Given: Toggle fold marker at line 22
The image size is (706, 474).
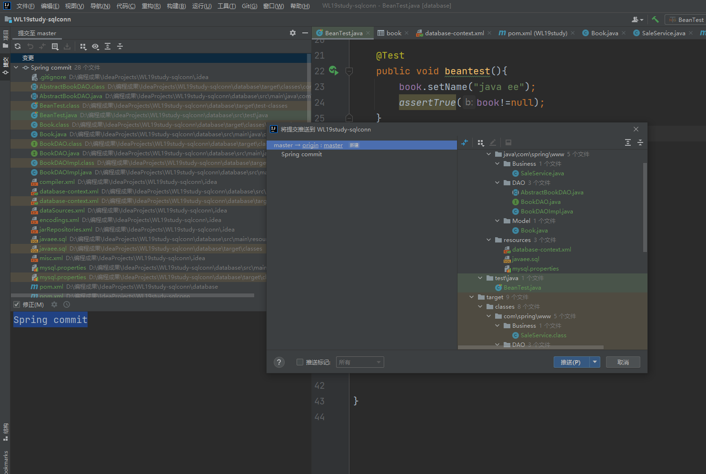Looking at the screenshot, I should [349, 71].
